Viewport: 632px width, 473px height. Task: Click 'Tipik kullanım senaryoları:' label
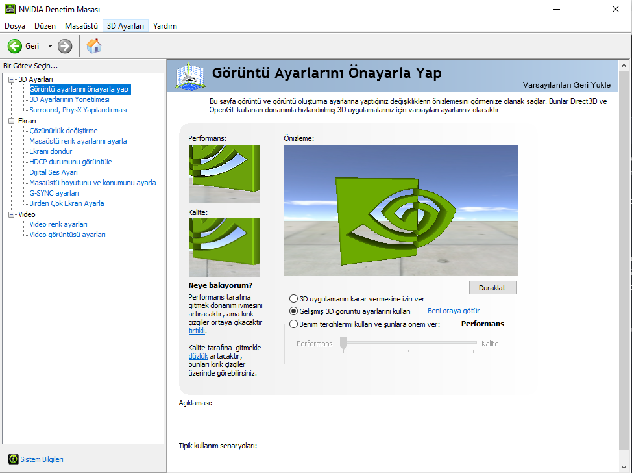coord(217,446)
